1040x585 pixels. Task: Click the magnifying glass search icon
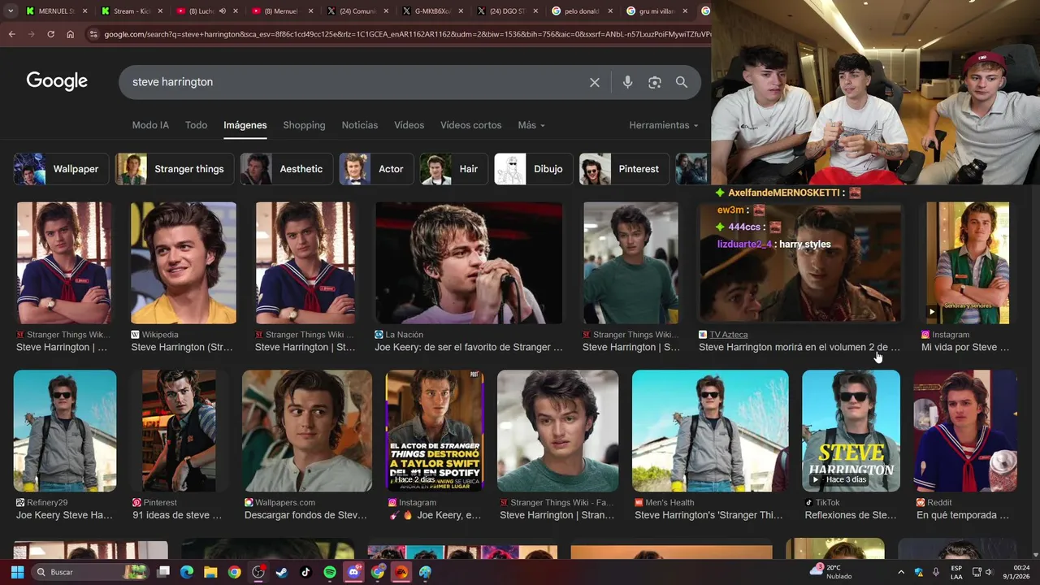pos(682,82)
